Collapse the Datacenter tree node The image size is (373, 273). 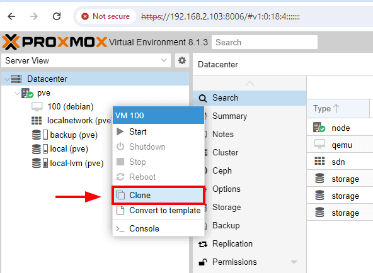pyautogui.click(x=7, y=79)
